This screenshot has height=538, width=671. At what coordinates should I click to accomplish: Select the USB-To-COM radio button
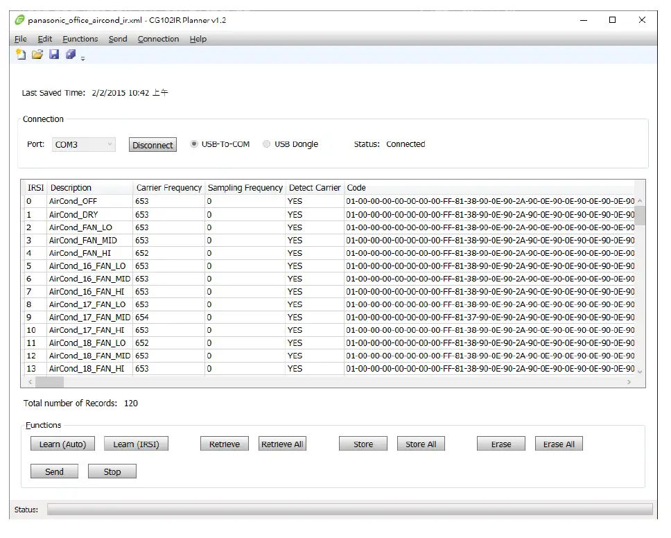coord(194,144)
